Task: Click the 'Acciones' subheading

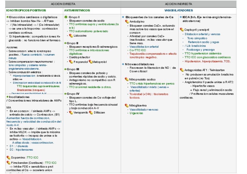Action: point(12,47)
